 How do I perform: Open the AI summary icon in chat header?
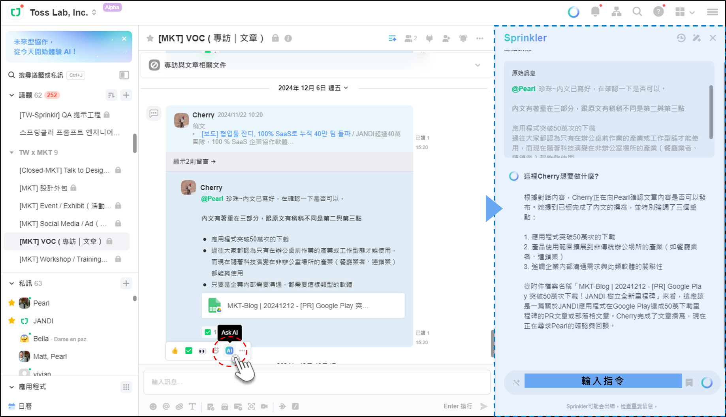[392, 38]
